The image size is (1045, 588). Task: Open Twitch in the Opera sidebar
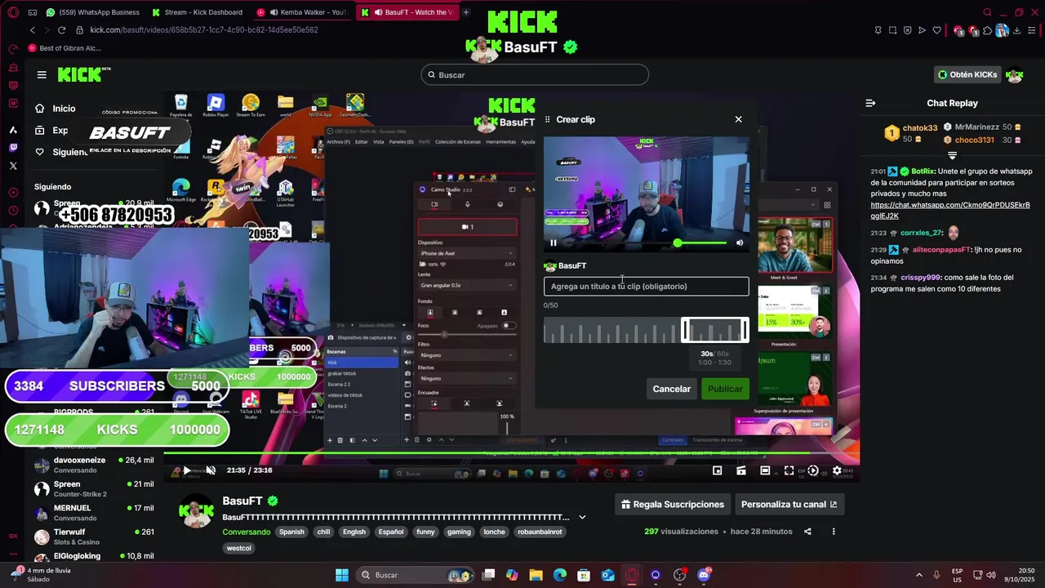click(x=13, y=148)
